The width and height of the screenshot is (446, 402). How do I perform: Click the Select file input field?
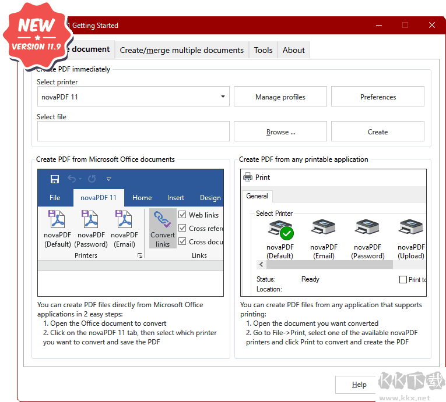point(134,132)
